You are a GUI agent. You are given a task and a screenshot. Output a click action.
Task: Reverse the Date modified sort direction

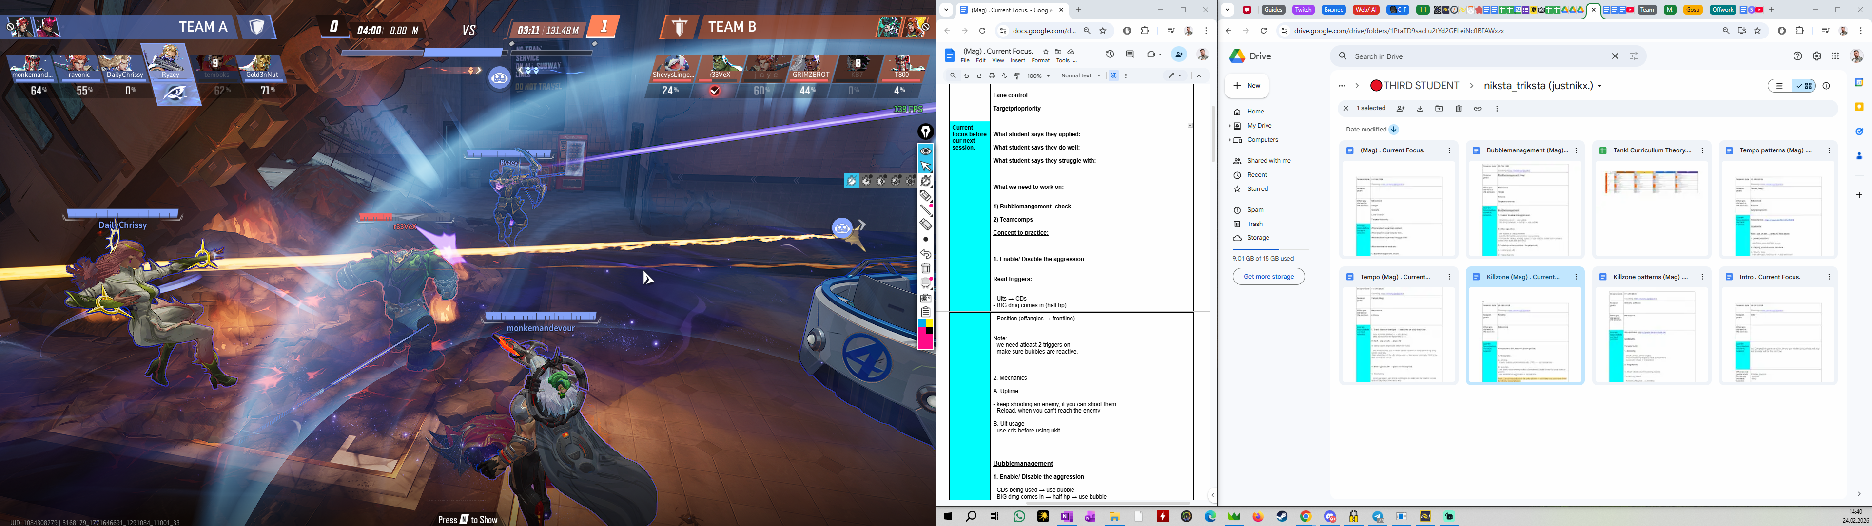pyautogui.click(x=1394, y=130)
